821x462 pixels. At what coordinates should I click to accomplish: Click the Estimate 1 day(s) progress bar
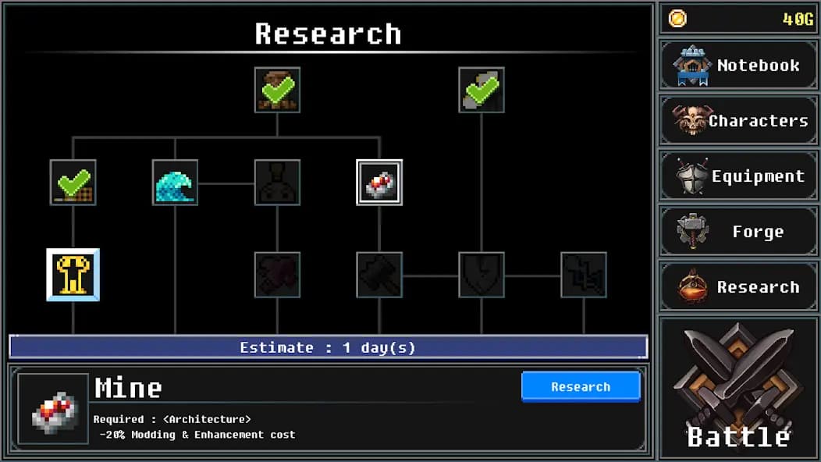pos(329,347)
